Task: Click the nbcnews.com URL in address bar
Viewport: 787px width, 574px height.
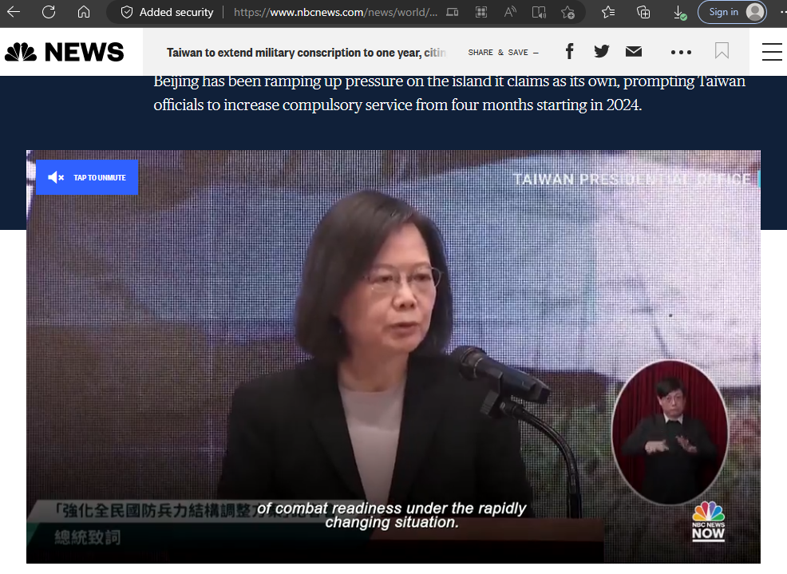Action: coord(335,12)
